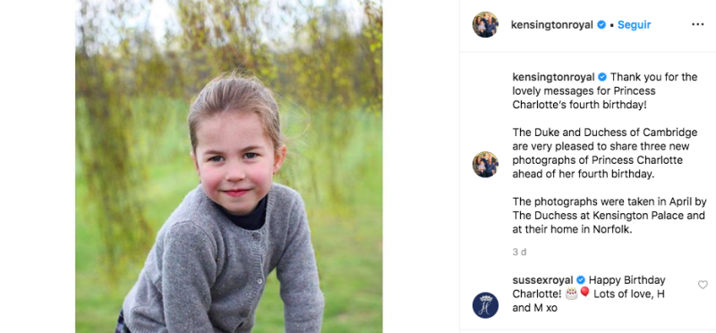This screenshot has height=333, width=716.
Task: Open the kensingtonroyal username in header
Action: [x=551, y=25]
